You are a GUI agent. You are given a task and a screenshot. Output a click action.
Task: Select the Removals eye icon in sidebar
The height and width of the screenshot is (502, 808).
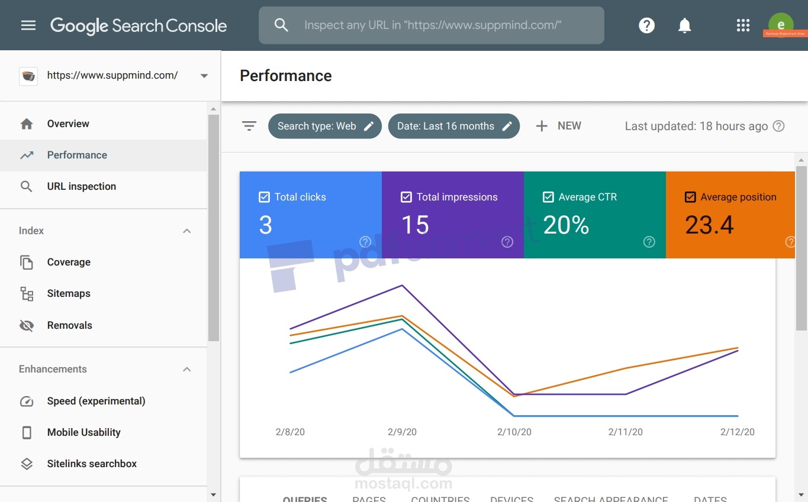(x=27, y=325)
